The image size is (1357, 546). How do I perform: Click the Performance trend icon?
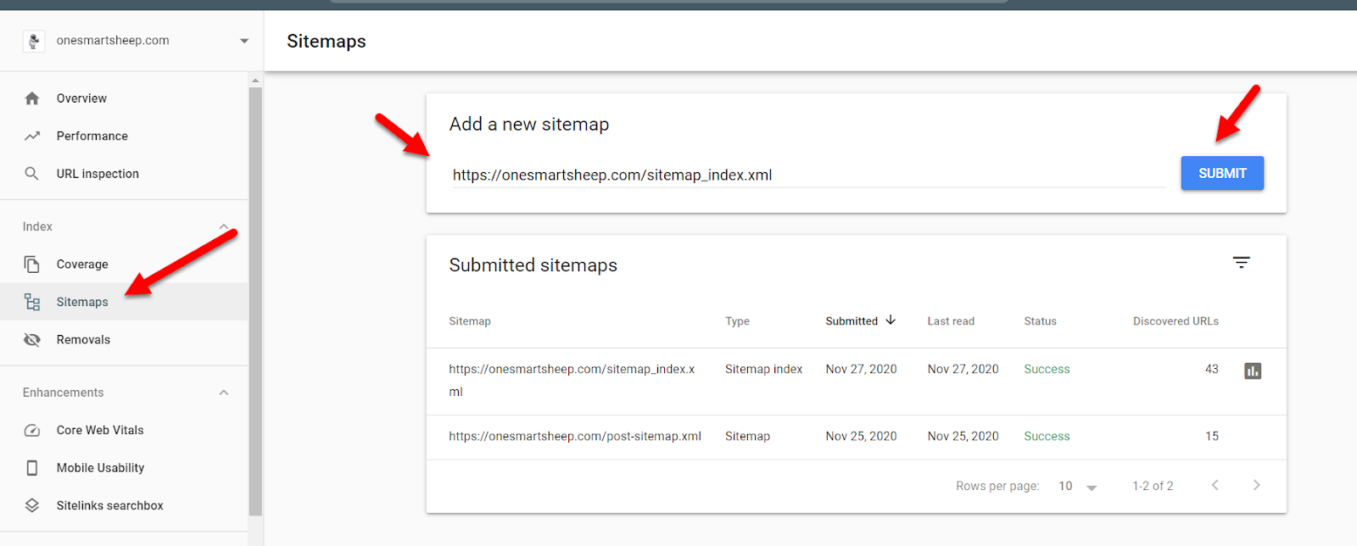(32, 136)
